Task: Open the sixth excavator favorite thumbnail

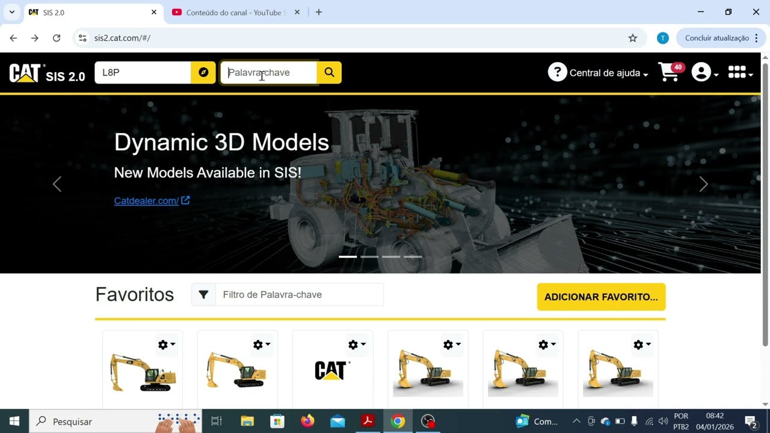Action: pyautogui.click(x=618, y=373)
